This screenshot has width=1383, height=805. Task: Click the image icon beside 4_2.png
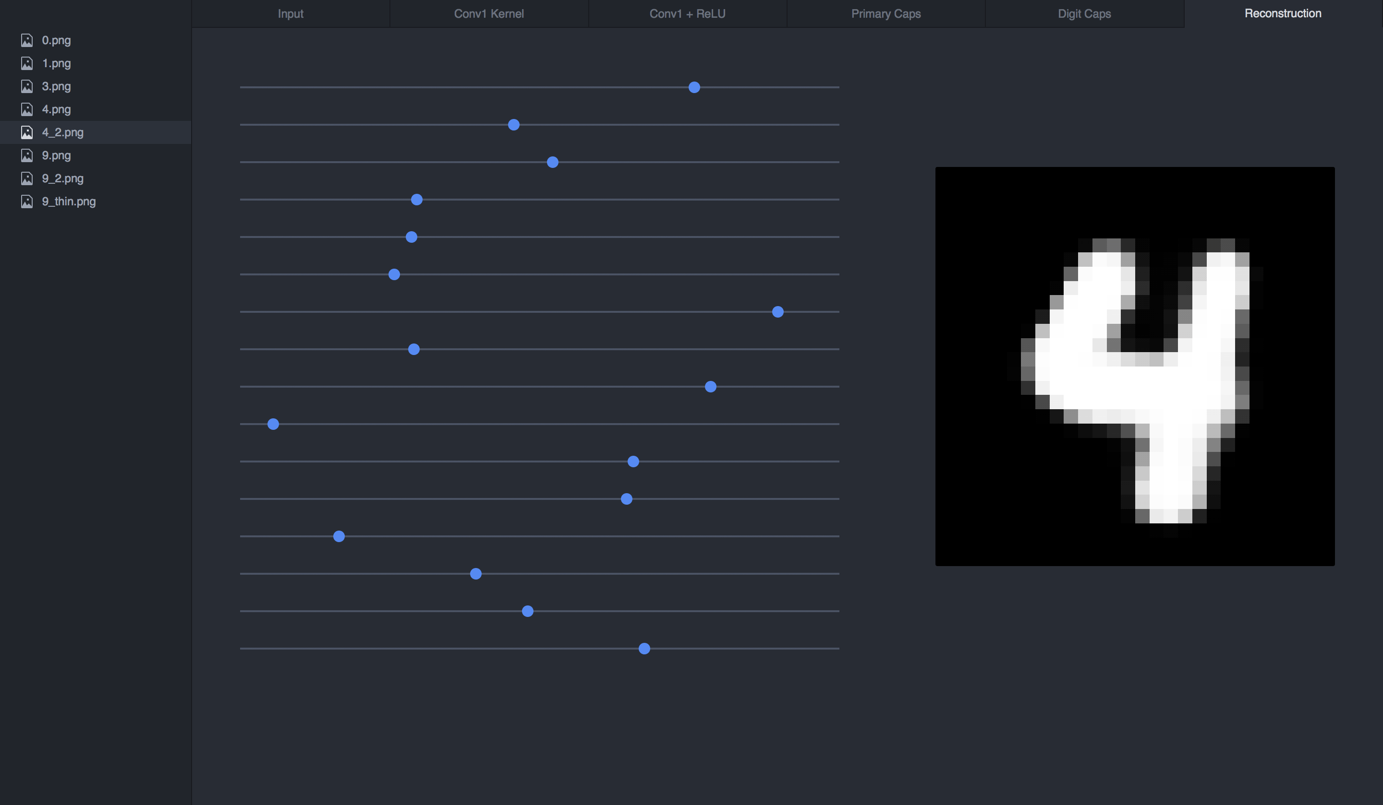click(26, 132)
